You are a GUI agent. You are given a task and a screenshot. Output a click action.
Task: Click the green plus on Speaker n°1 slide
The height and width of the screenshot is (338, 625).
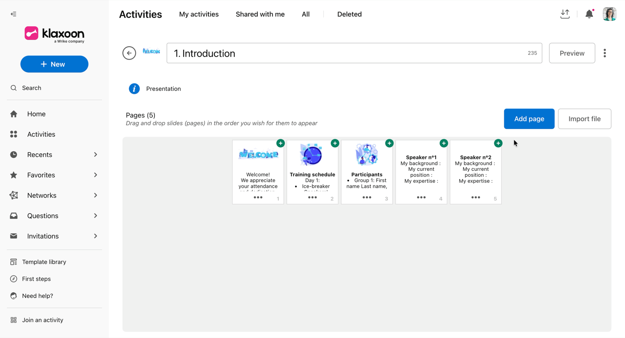click(x=444, y=143)
